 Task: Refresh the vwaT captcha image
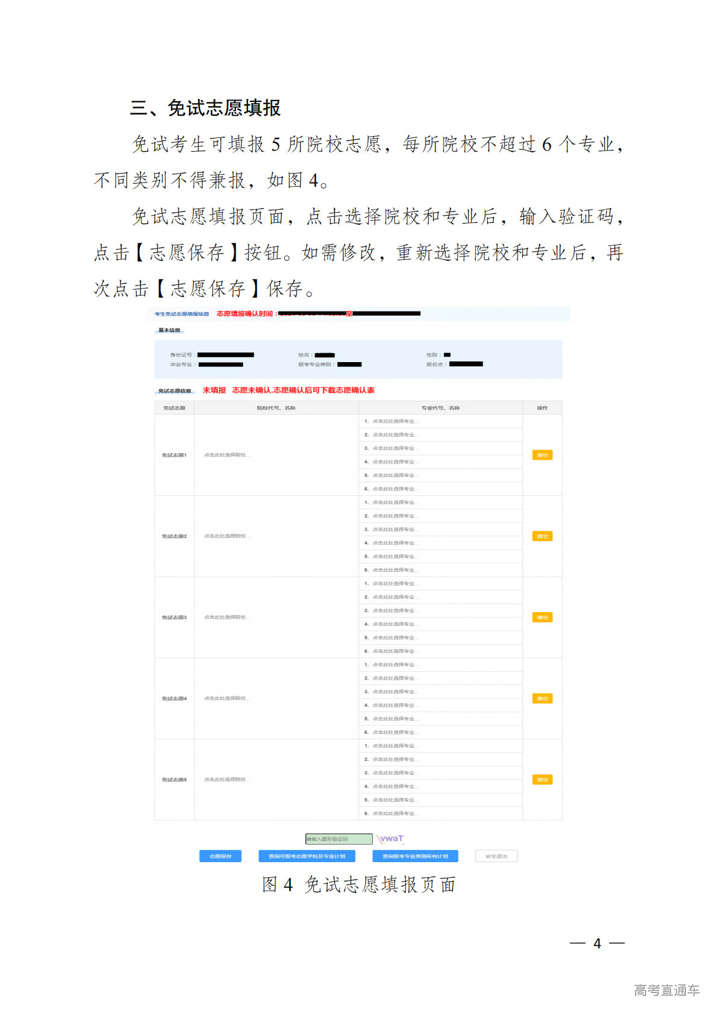click(391, 839)
